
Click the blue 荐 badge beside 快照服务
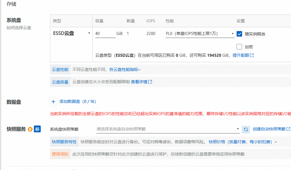tap(37, 129)
